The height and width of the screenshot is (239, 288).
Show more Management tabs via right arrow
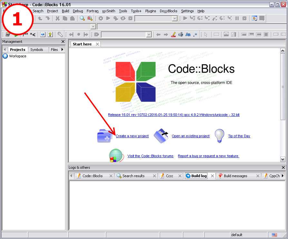click(62, 49)
